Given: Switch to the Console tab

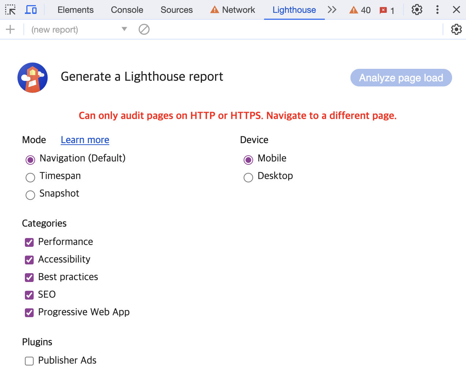Looking at the screenshot, I should tap(127, 10).
